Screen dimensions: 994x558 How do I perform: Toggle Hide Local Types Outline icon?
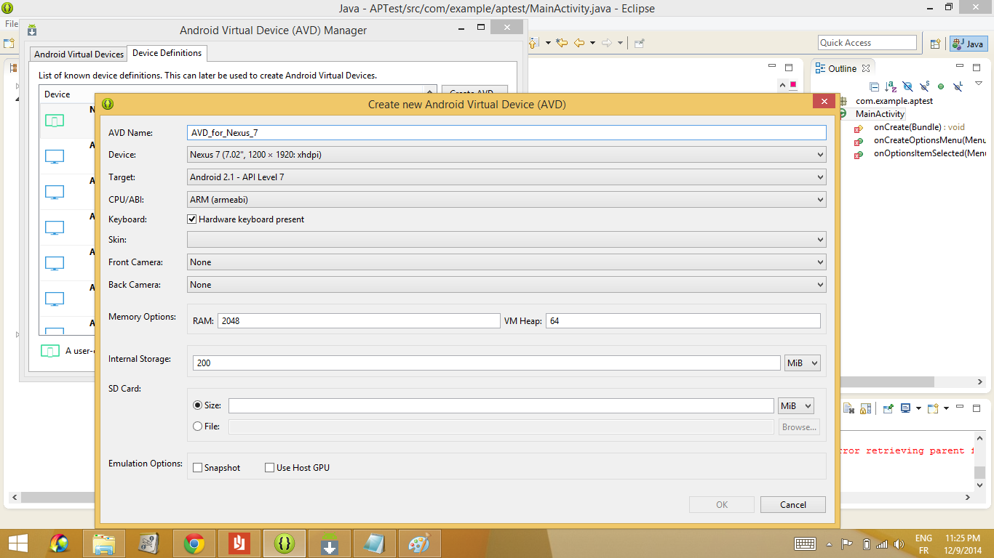point(958,86)
